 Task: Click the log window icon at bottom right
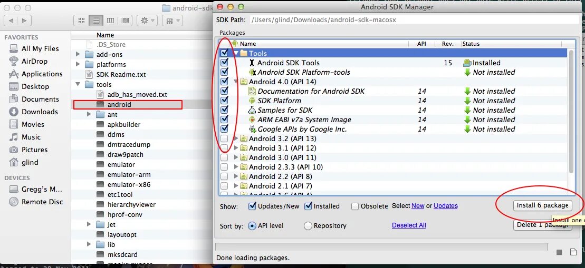point(573,252)
